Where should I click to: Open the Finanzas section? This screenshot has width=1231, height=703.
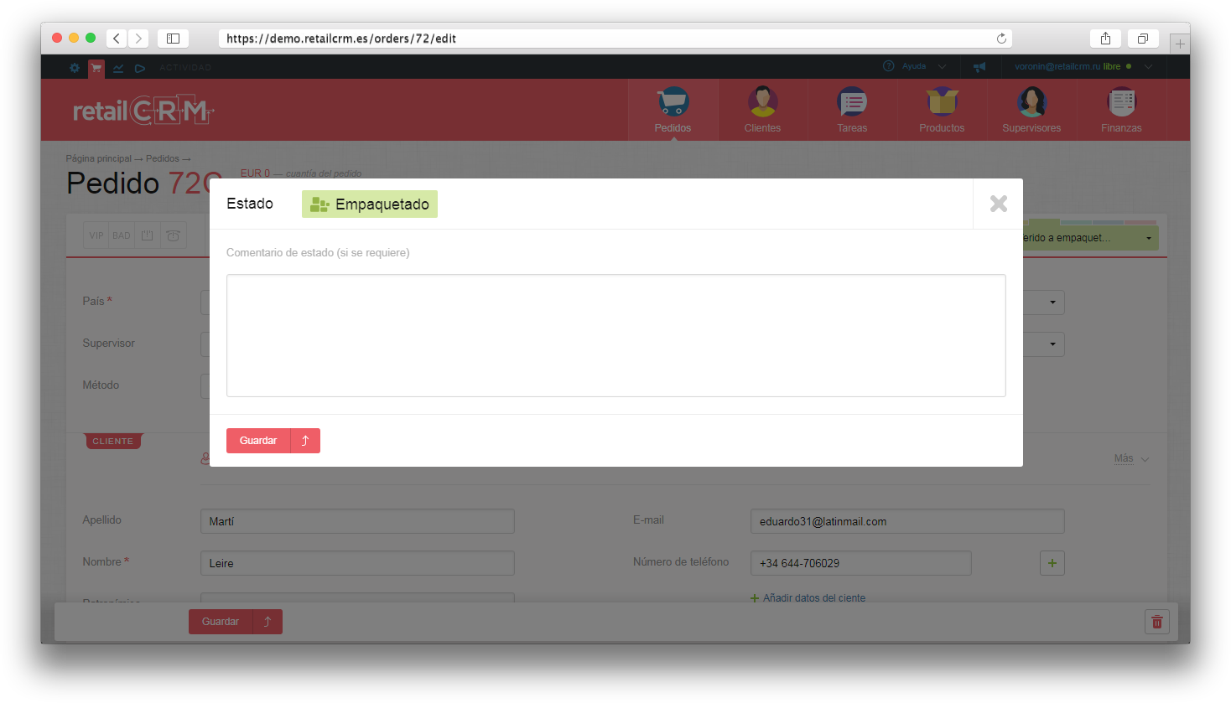[1121, 110]
